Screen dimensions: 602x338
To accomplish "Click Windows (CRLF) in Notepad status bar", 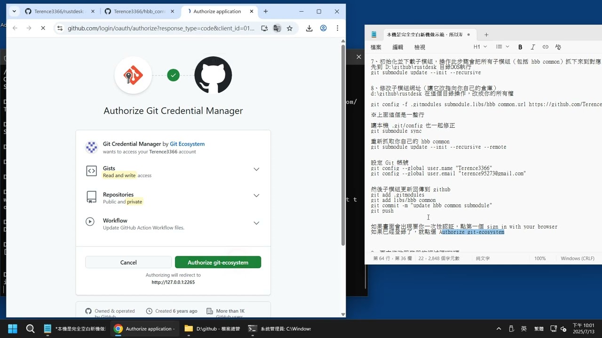I will [578, 258].
